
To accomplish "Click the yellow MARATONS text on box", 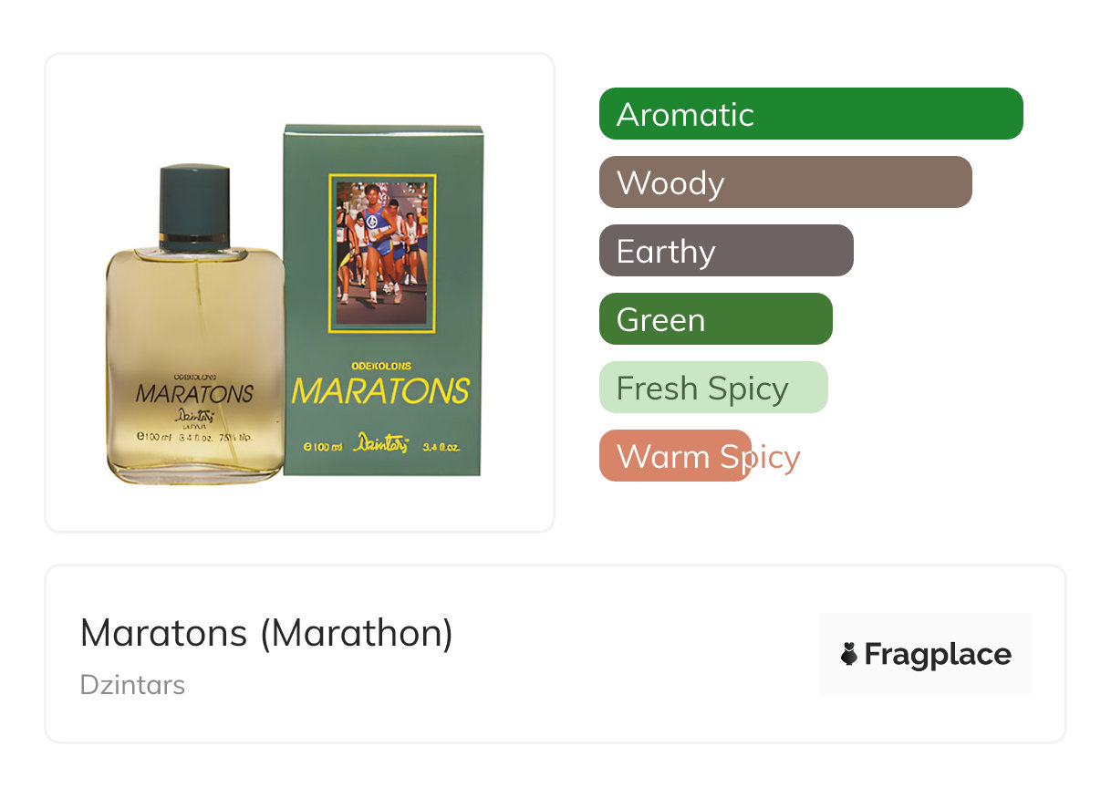I will coord(380,391).
